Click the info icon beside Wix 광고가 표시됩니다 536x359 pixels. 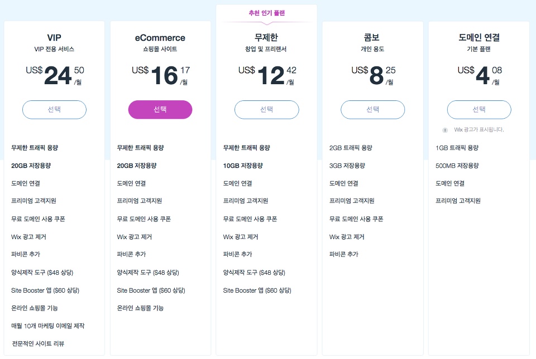tap(445, 130)
